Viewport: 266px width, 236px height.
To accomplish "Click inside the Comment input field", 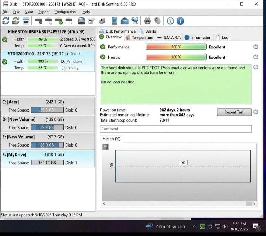I will [176, 129].
